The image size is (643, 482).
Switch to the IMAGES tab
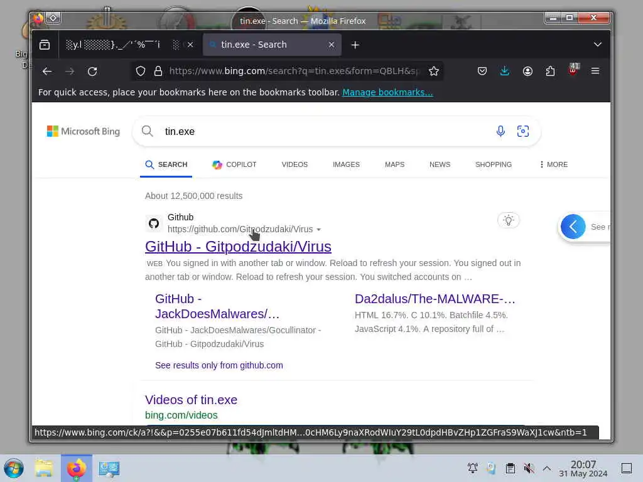point(346,165)
